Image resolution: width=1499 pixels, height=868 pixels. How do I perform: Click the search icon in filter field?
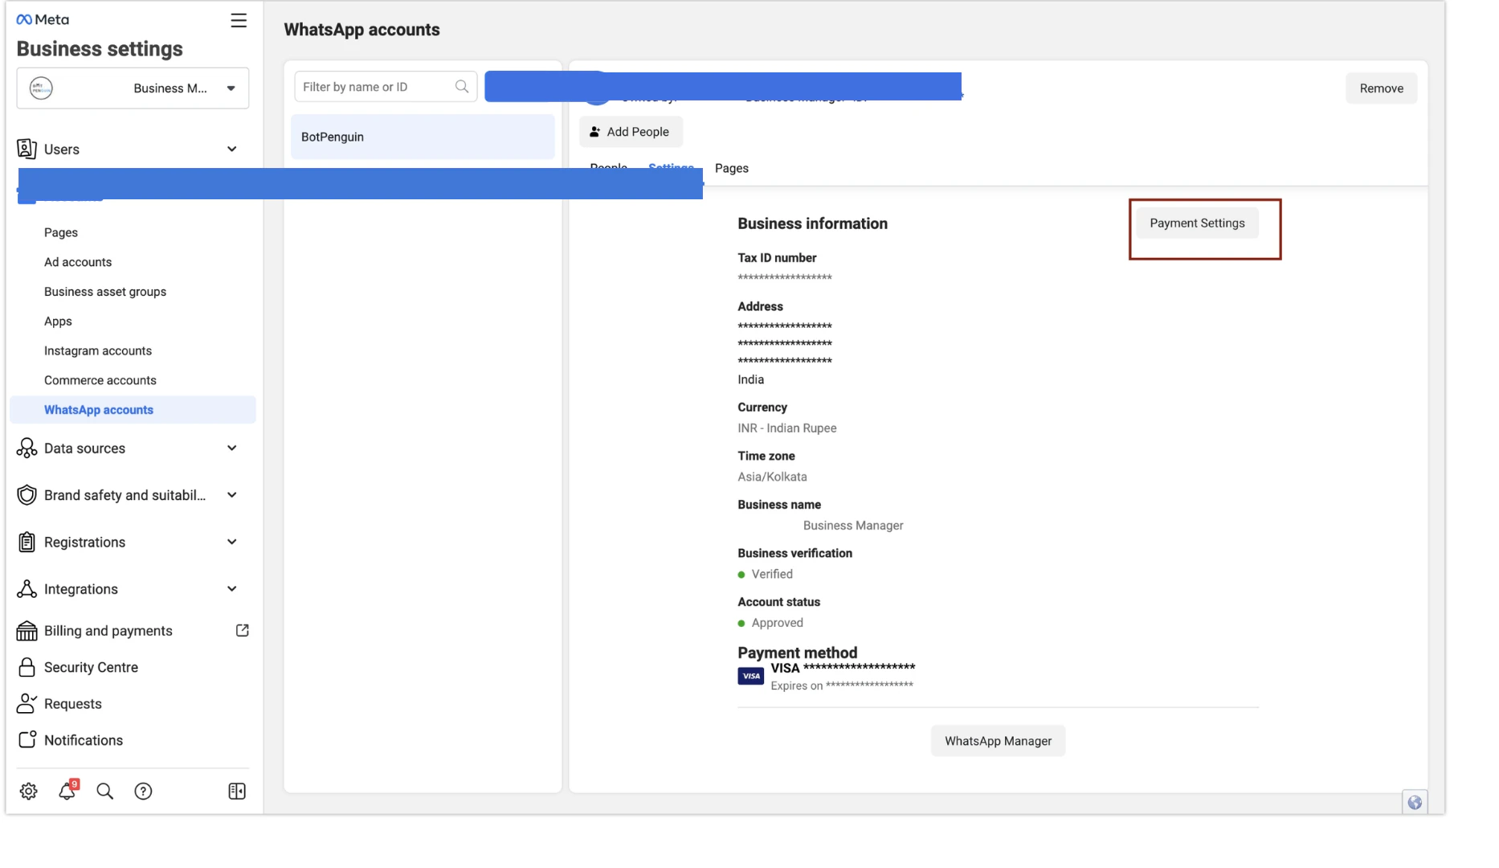tap(462, 87)
